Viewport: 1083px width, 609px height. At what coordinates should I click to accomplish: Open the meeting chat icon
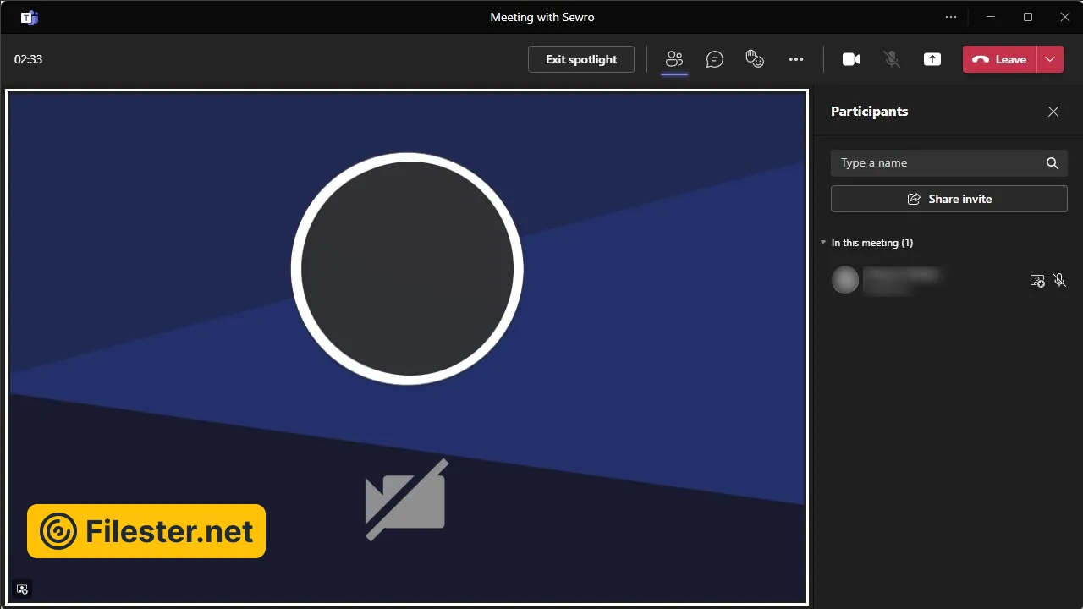click(715, 59)
